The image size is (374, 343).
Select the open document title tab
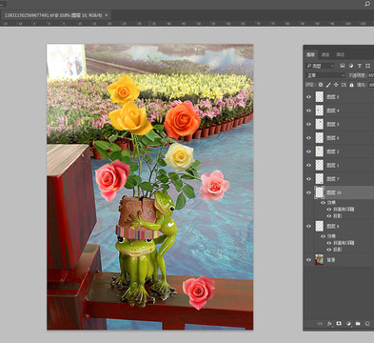(x=53, y=15)
